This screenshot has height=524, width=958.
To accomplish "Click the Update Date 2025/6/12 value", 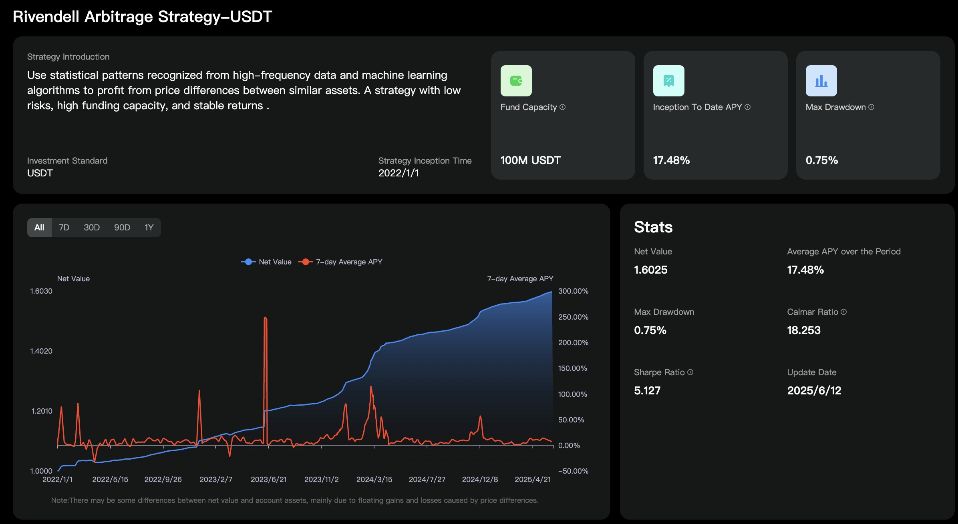I will [814, 391].
